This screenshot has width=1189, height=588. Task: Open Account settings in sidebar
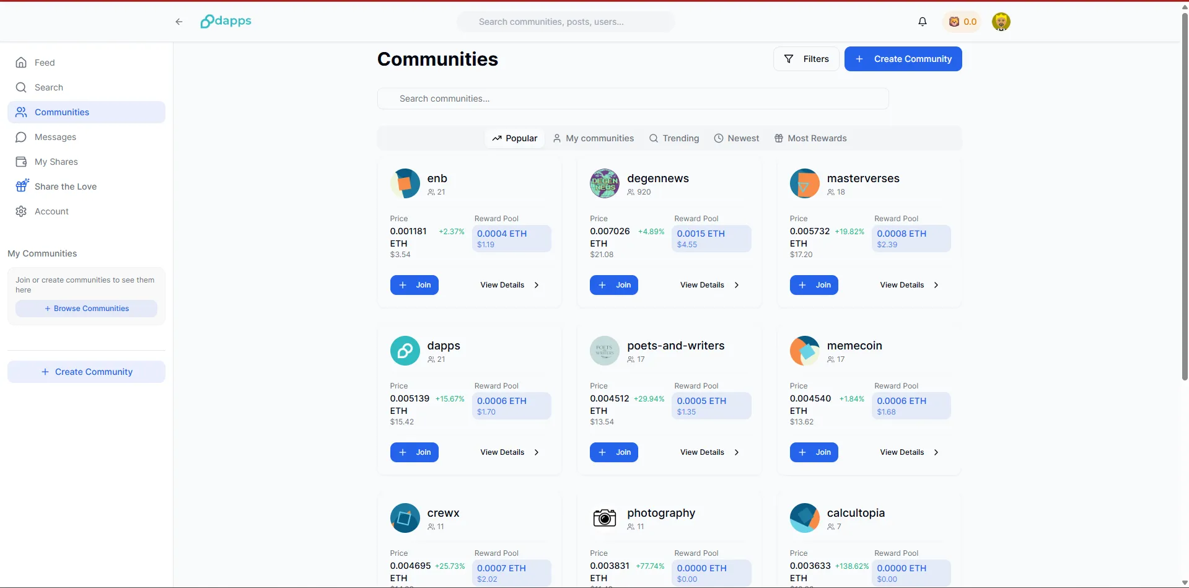(86, 211)
